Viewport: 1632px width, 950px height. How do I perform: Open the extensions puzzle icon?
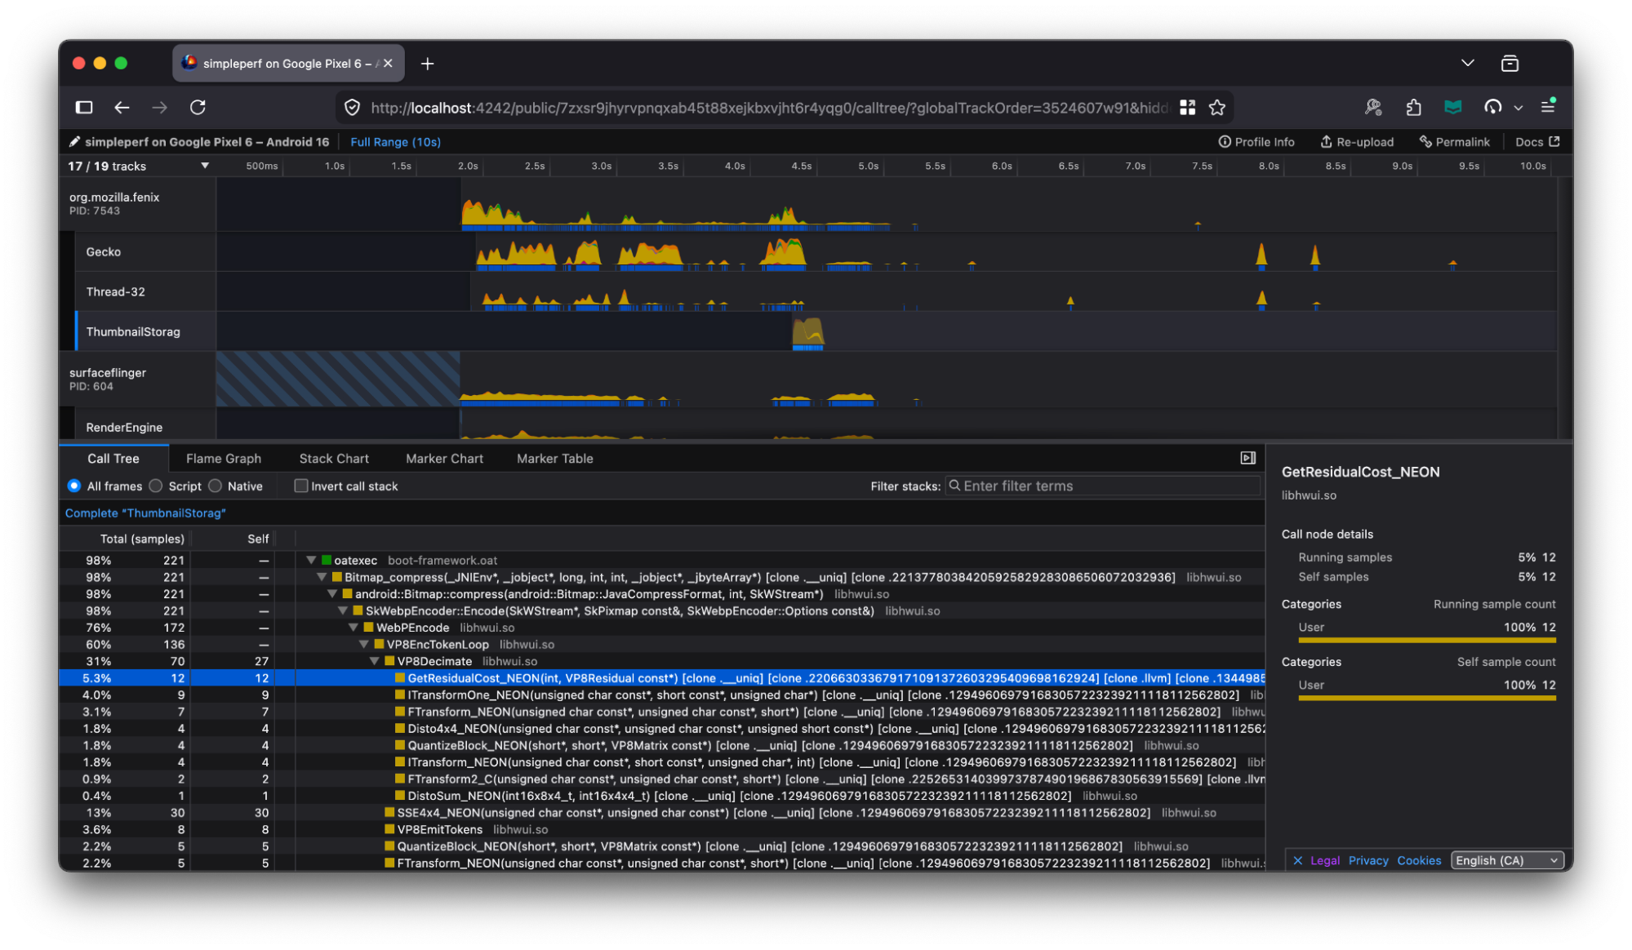(1413, 107)
